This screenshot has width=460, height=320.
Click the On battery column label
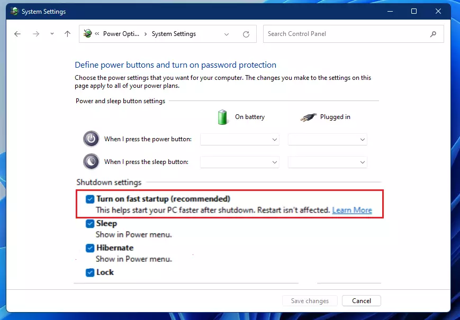pyautogui.click(x=250, y=117)
